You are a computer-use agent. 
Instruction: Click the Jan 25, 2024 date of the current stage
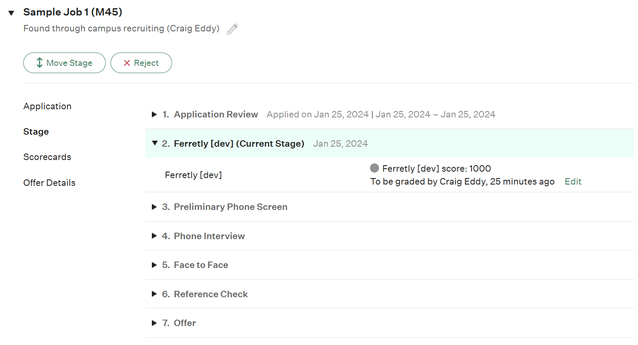[340, 144]
